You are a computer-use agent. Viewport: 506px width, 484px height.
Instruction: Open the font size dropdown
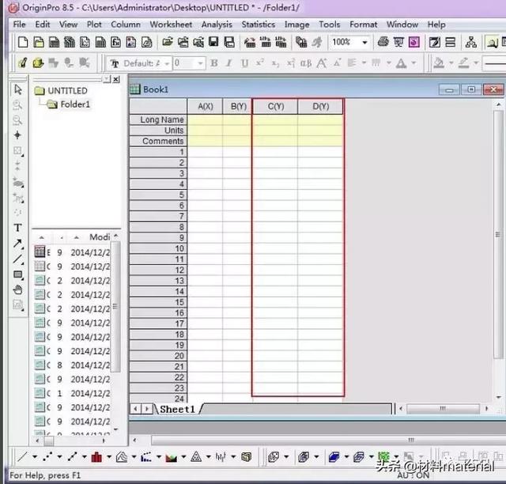tap(200, 63)
